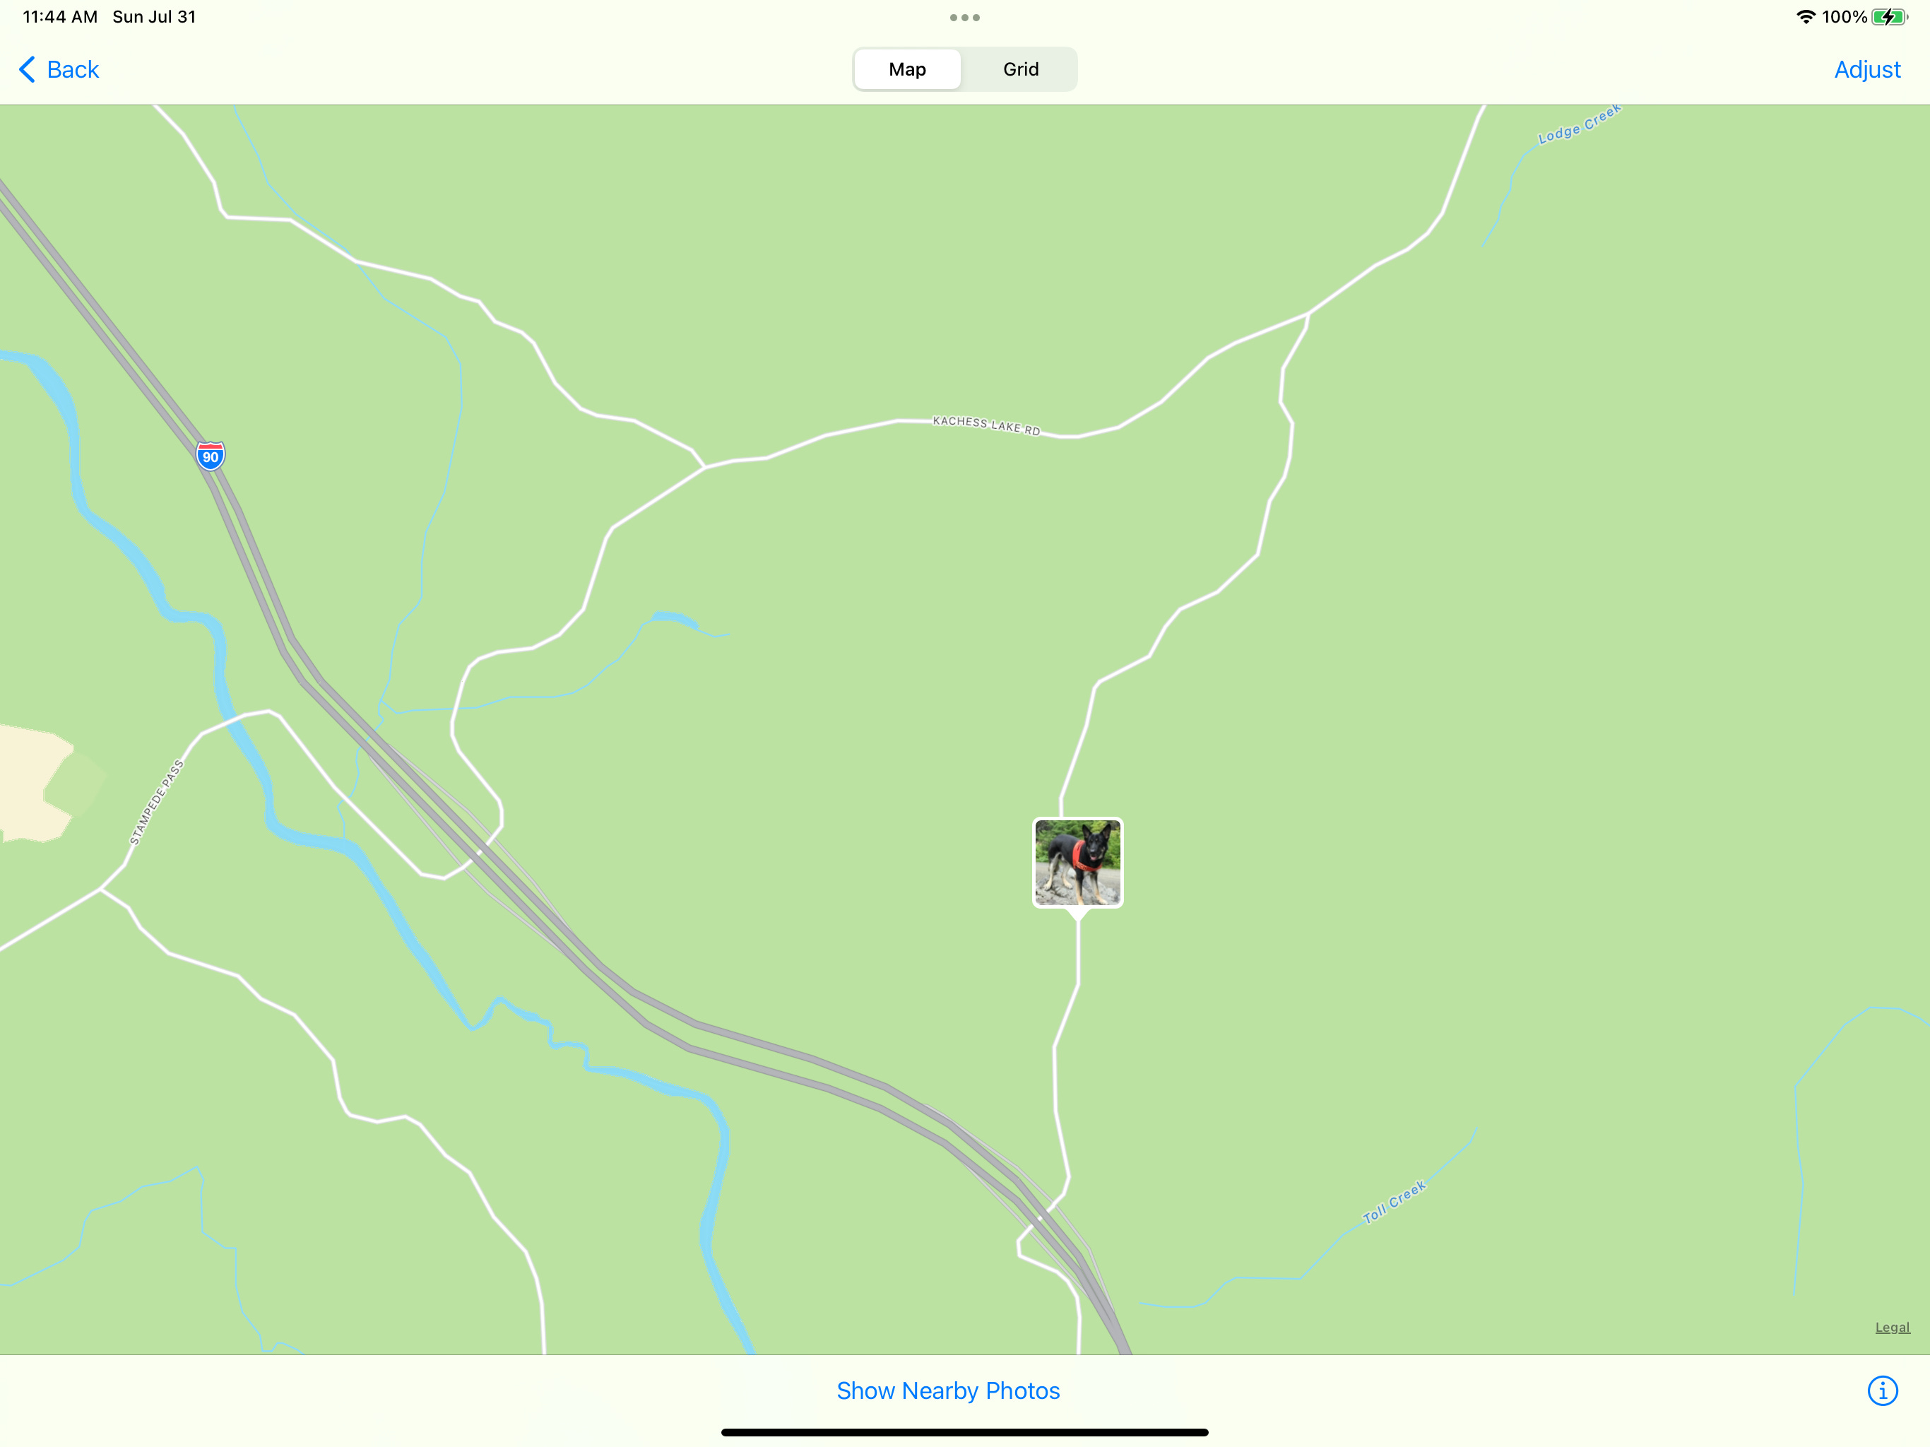
Task: Tap the battery charging icon
Action: pos(1889,18)
